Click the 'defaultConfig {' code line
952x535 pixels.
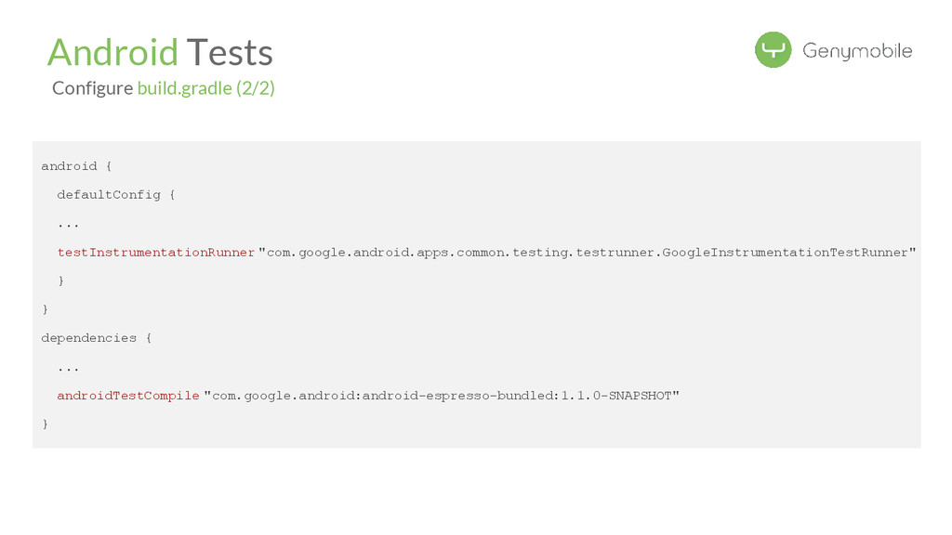[x=115, y=195]
